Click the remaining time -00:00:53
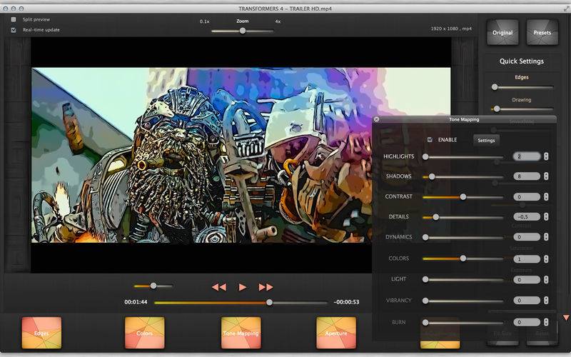 tap(346, 302)
